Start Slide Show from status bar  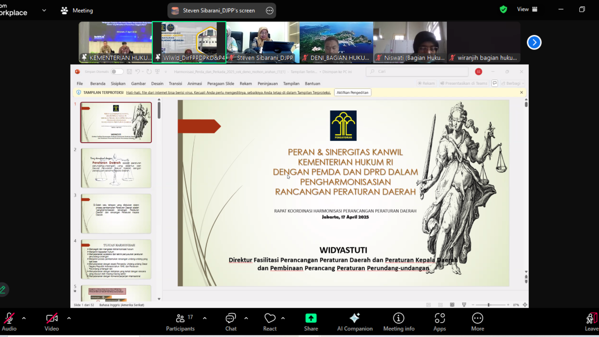(464, 305)
